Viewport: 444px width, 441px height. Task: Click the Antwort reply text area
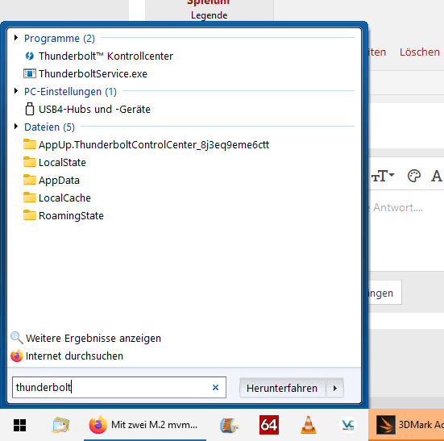click(406, 230)
